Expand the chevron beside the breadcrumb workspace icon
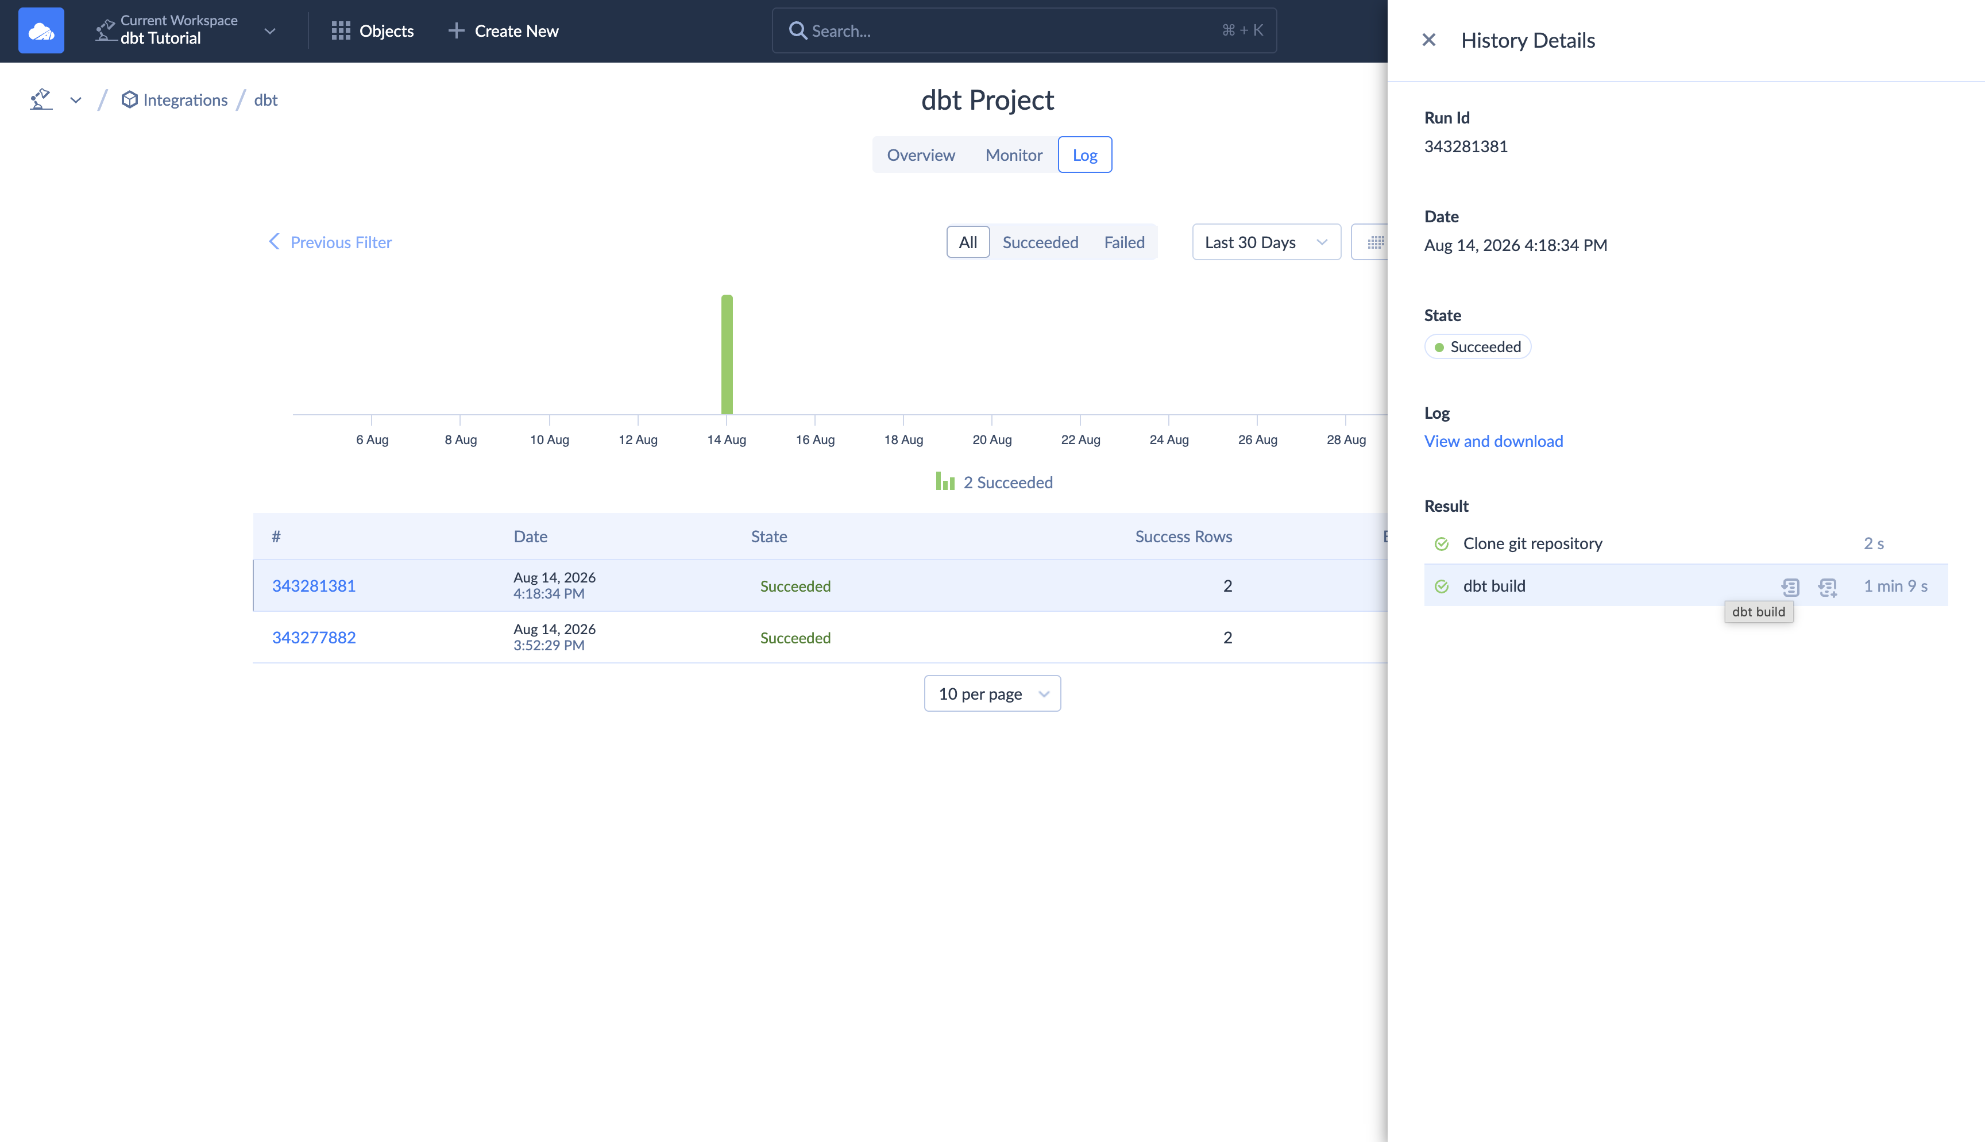 click(x=76, y=101)
